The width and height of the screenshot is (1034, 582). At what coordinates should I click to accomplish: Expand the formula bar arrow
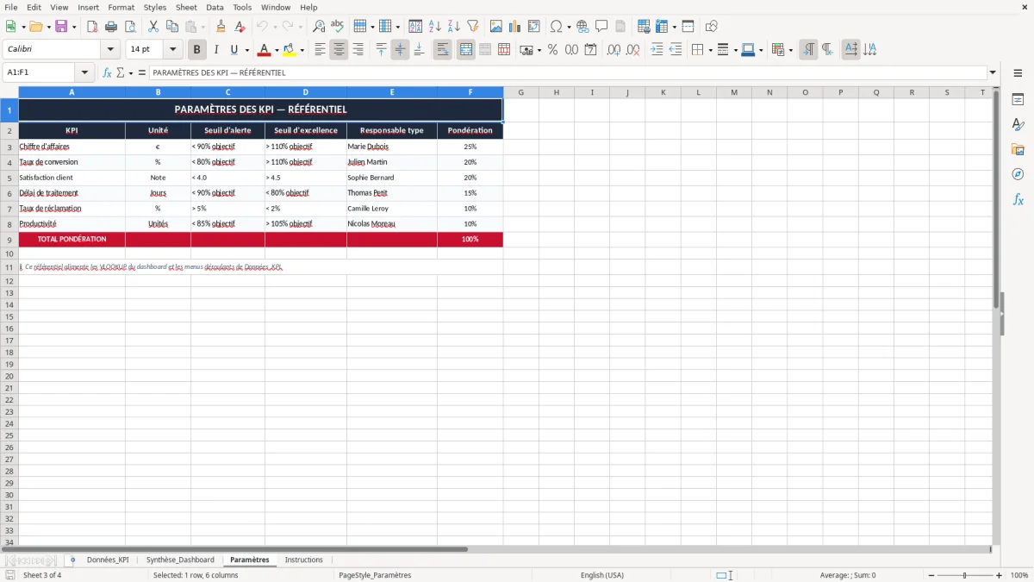point(993,72)
